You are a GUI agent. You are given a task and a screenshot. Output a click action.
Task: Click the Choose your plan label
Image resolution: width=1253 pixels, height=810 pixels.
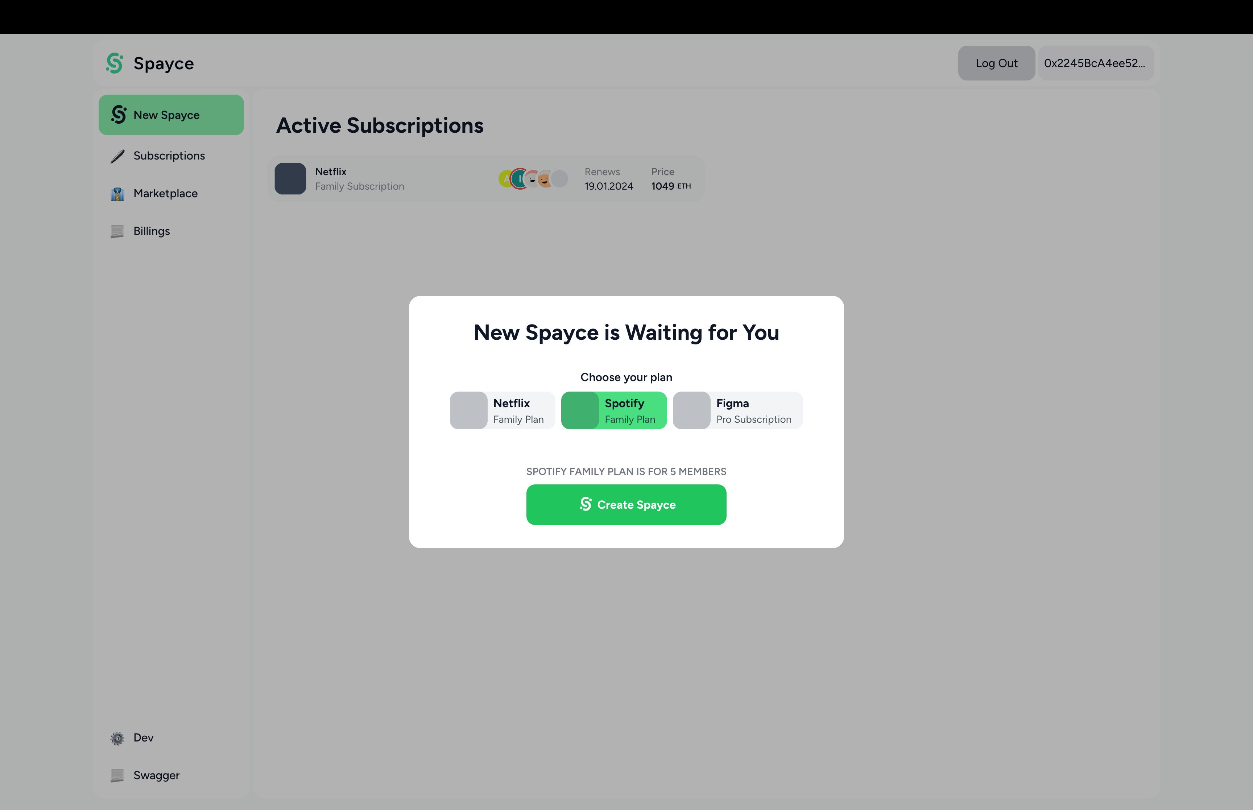point(626,377)
